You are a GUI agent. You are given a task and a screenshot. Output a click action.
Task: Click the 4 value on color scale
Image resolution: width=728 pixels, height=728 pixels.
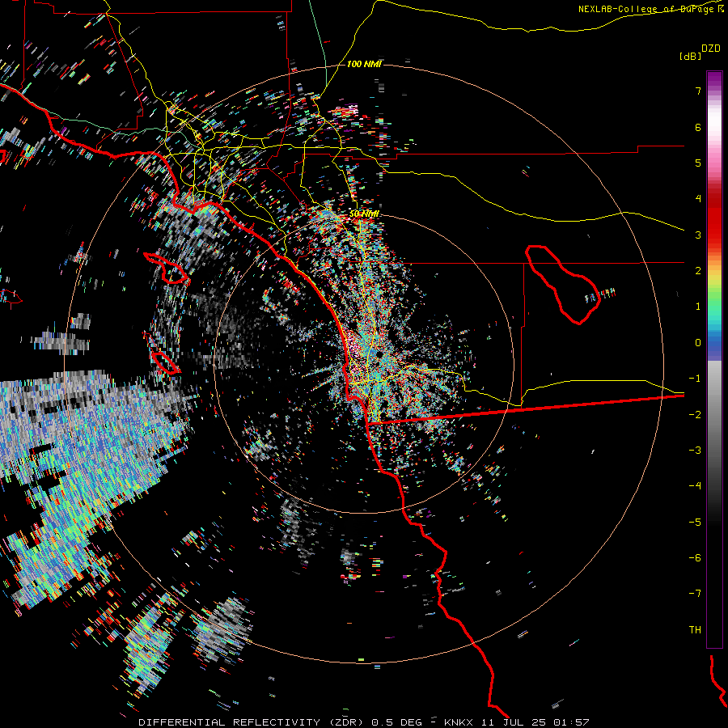[698, 199]
